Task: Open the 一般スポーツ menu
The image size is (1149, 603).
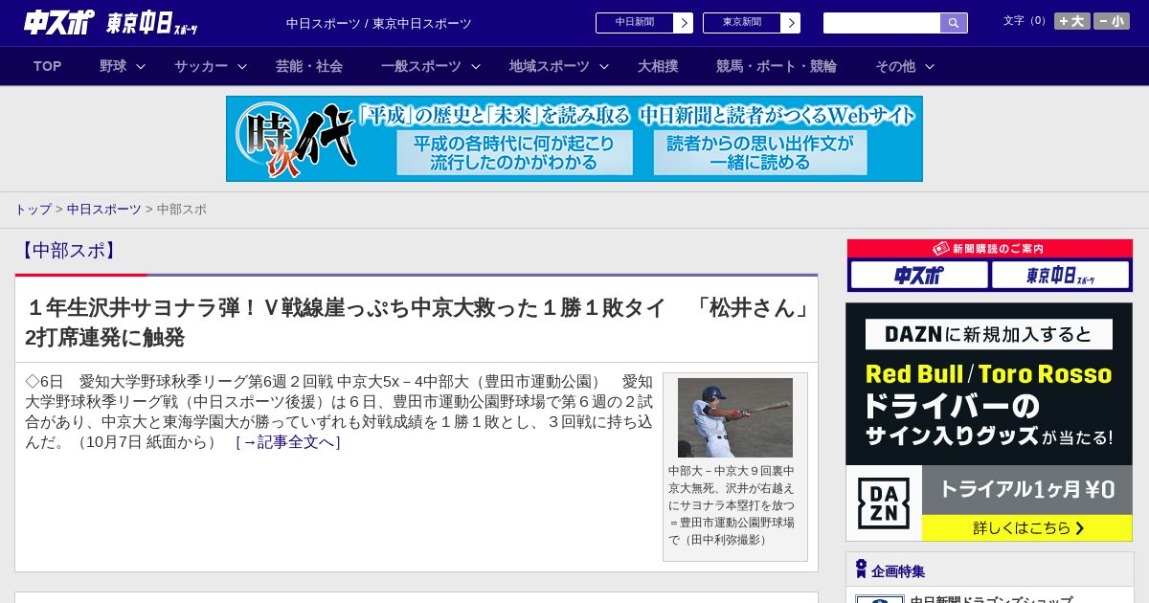Action: (x=421, y=66)
